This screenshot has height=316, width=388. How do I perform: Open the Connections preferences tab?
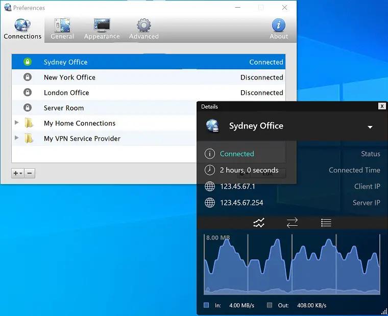(22, 29)
